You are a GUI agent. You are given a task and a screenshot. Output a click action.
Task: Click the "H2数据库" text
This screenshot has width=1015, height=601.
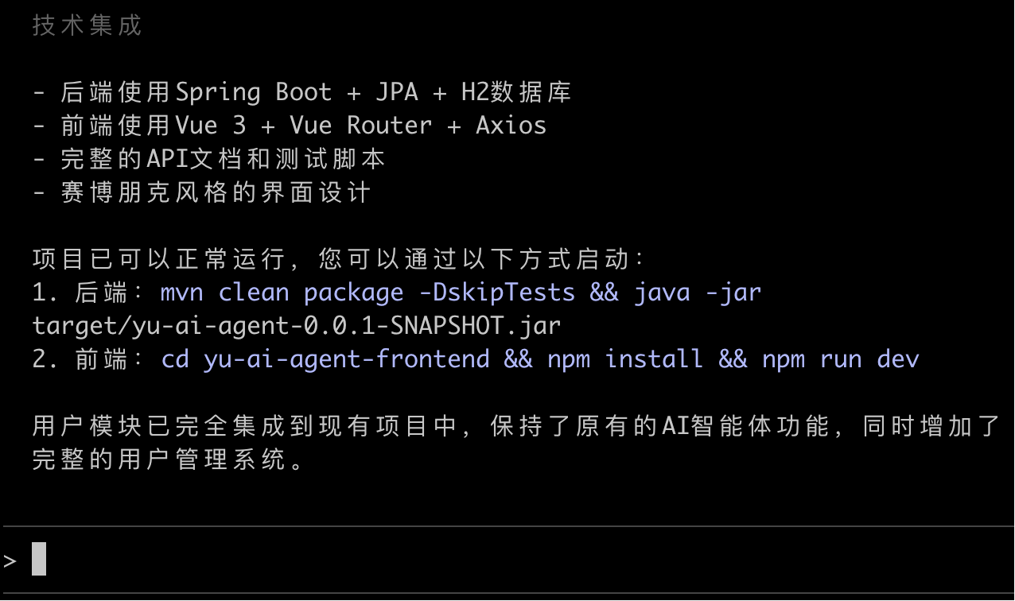[x=515, y=92]
